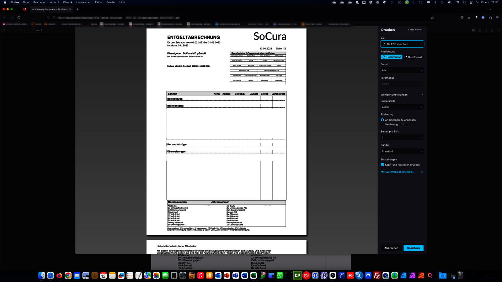Open the Lesezeichen menu
The height and width of the screenshot is (282, 502).
(x=84, y=2)
